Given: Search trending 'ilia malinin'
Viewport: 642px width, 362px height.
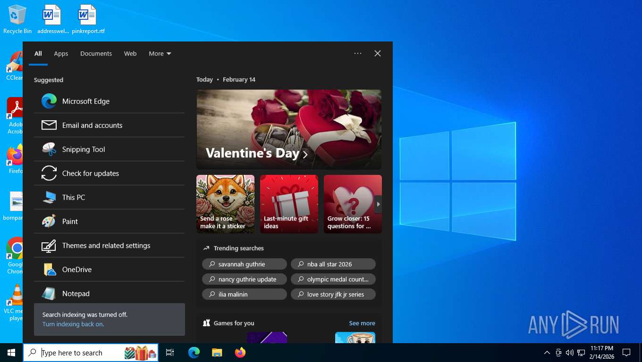Looking at the screenshot, I should [x=245, y=294].
